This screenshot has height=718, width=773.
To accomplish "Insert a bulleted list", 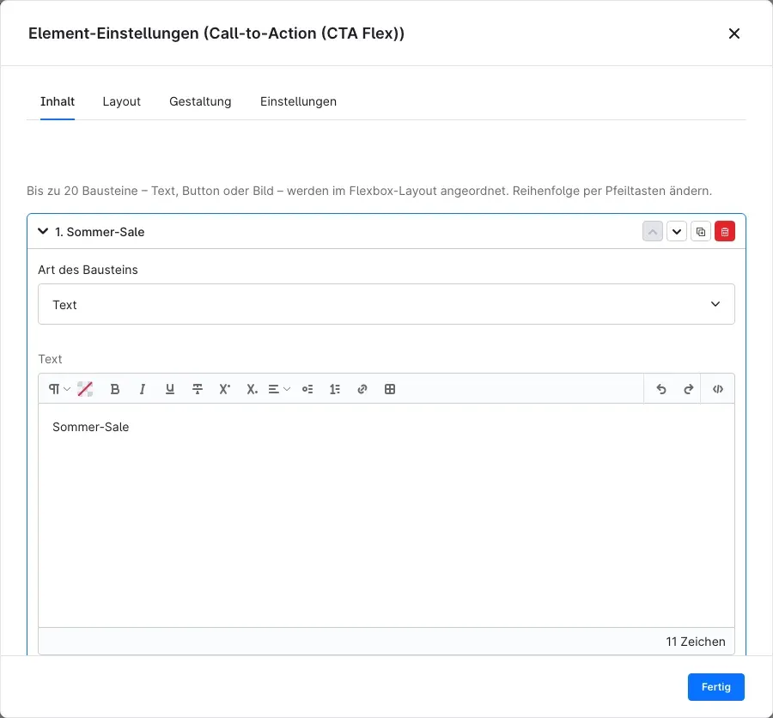I will 307,389.
